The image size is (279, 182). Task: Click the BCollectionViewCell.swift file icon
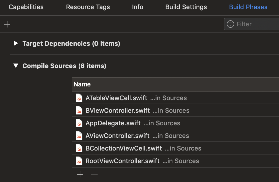click(79, 148)
